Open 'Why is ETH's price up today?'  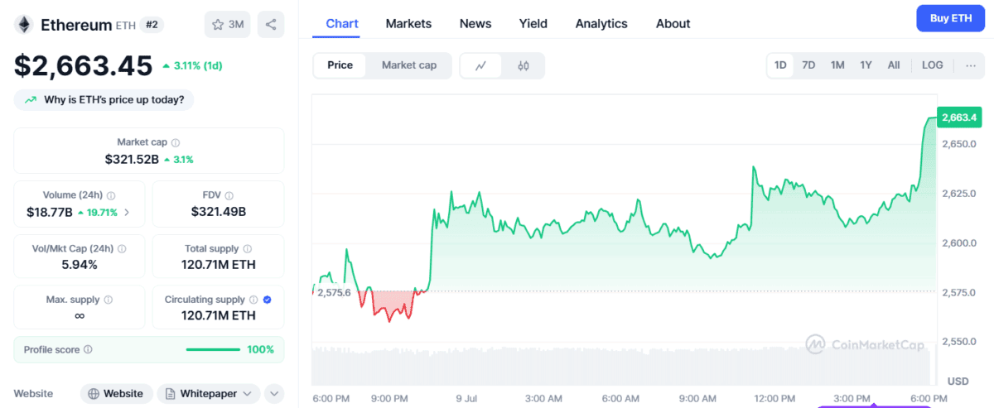[104, 100]
